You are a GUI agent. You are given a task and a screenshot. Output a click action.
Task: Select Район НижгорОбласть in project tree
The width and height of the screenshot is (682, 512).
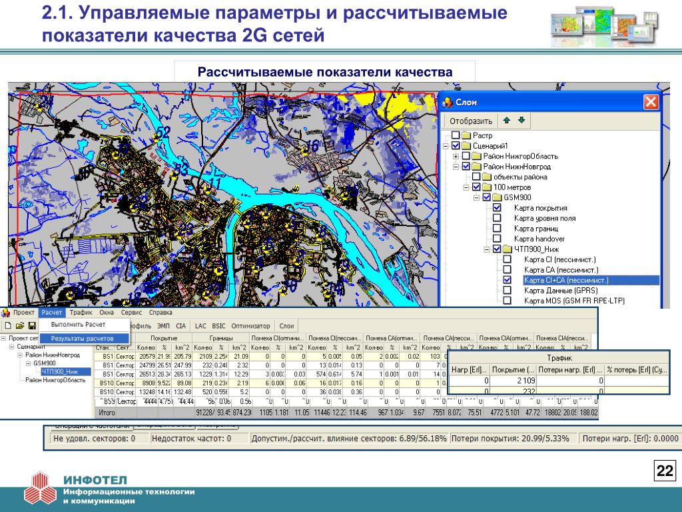click(55, 380)
